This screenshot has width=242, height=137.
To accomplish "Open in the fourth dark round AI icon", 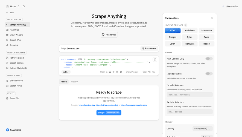I will [121, 72].
